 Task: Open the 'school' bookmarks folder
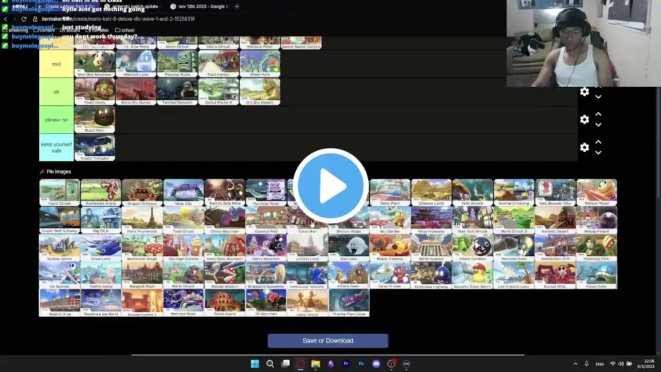[125, 30]
